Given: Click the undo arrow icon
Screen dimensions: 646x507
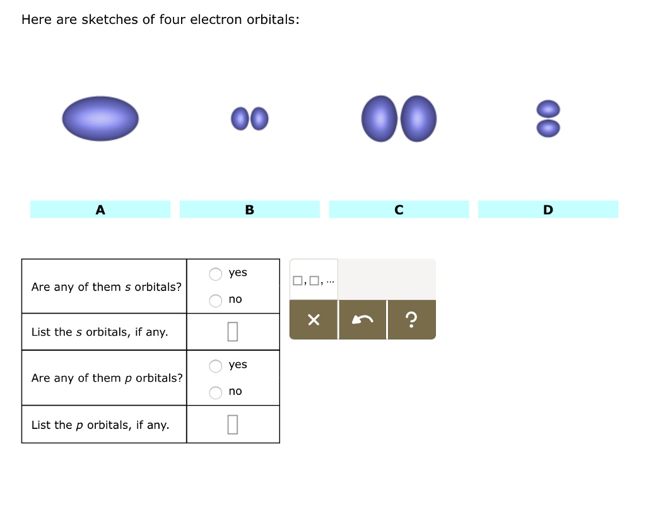Looking at the screenshot, I should 363,320.
